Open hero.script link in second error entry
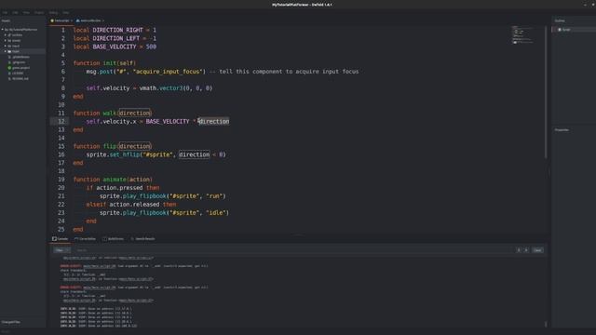This screenshot has width=596, height=335. coord(100,288)
